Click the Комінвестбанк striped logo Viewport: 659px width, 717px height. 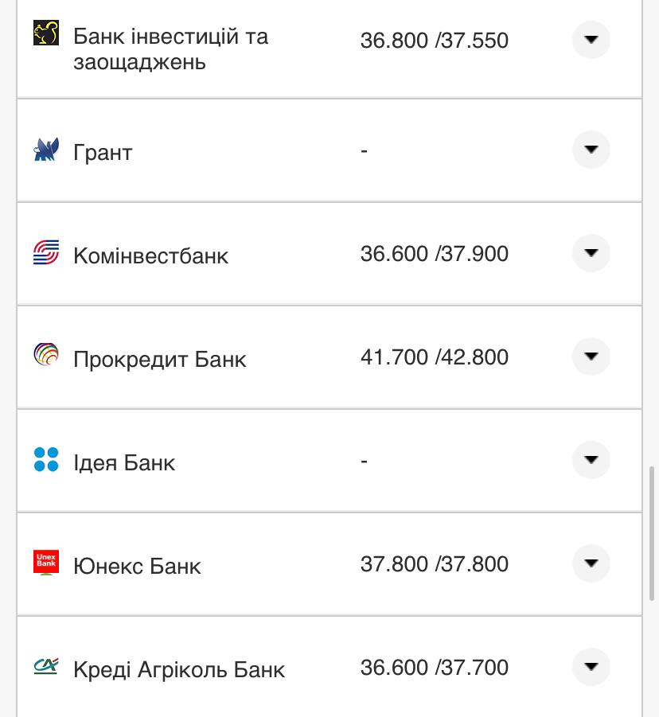pyautogui.click(x=46, y=253)
